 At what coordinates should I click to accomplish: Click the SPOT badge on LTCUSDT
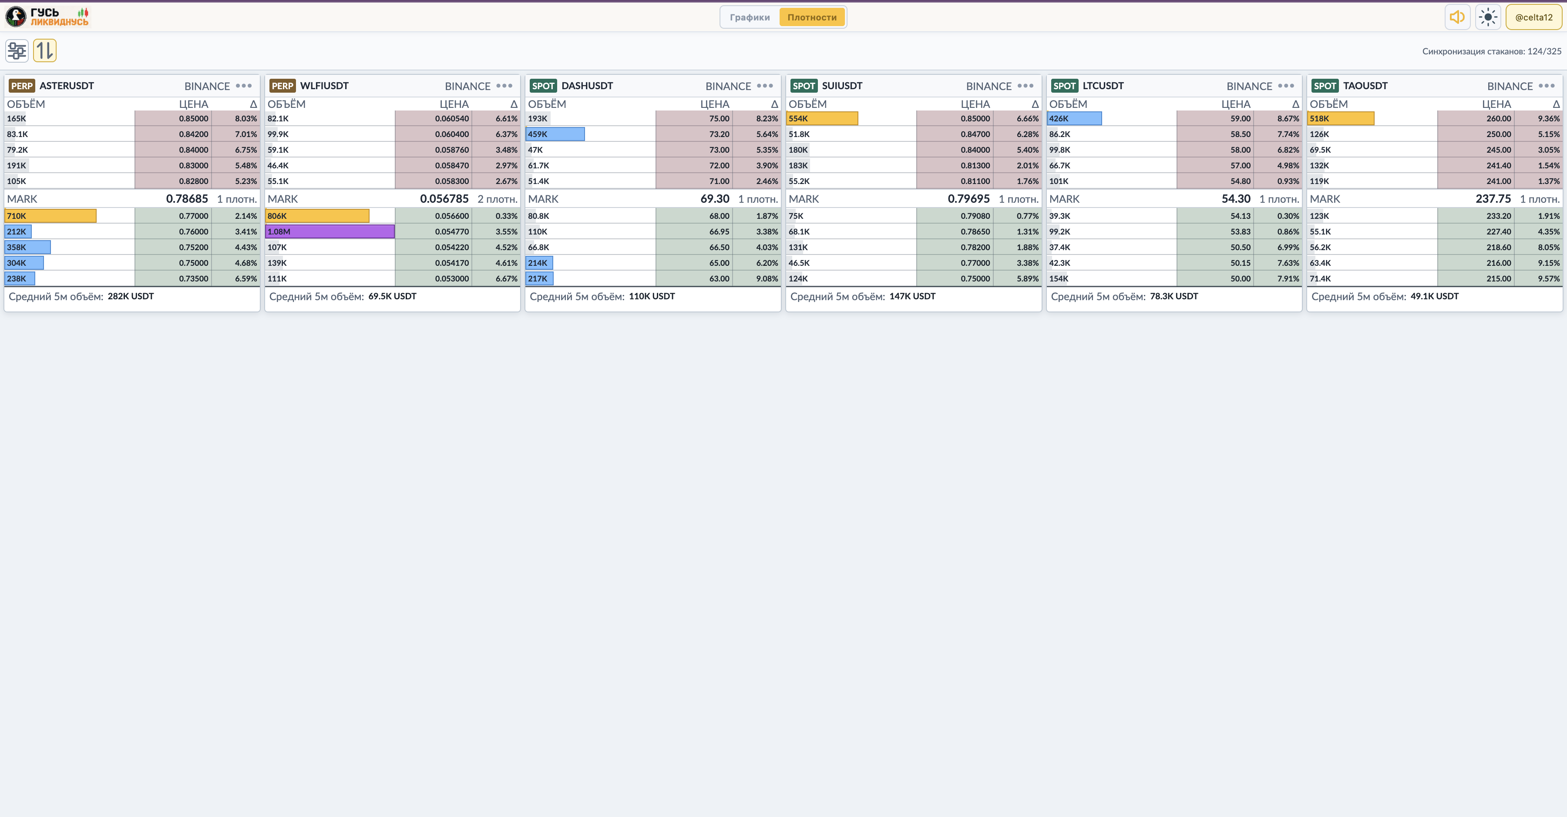(x=1065, y=86)
